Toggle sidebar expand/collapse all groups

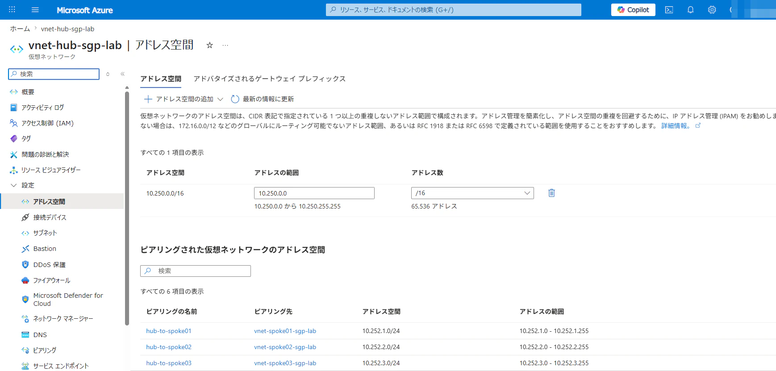(108, 74)
